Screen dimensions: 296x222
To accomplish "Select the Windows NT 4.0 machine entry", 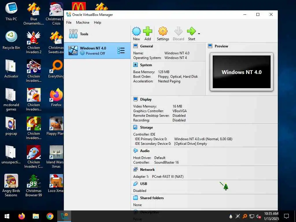I will tap(97, 51).
